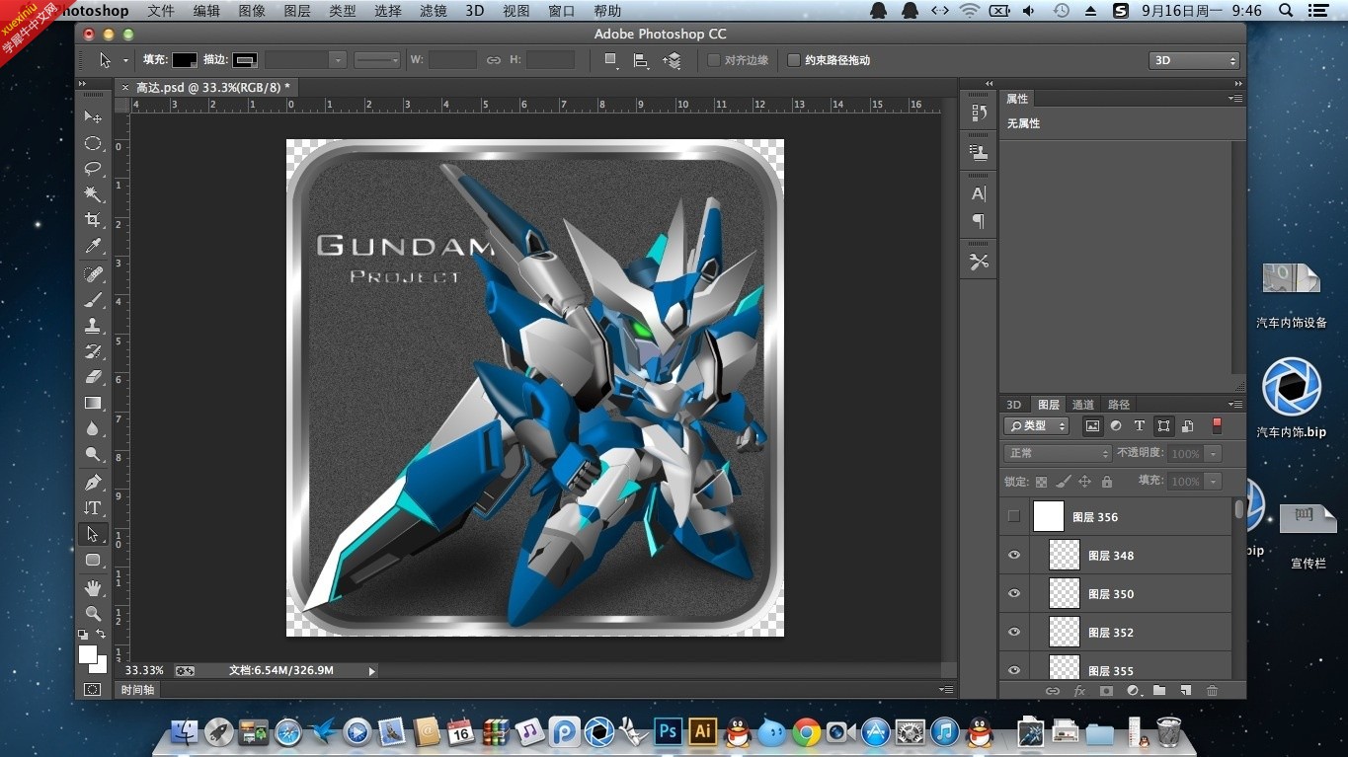Select the Brush tool
1348x757 pixels.
(x=93, y=300)
